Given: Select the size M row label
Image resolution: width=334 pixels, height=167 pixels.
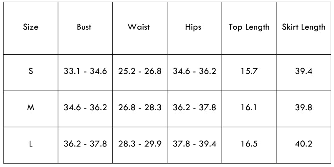Looking at the screenshot, I should tap(30, 107).
